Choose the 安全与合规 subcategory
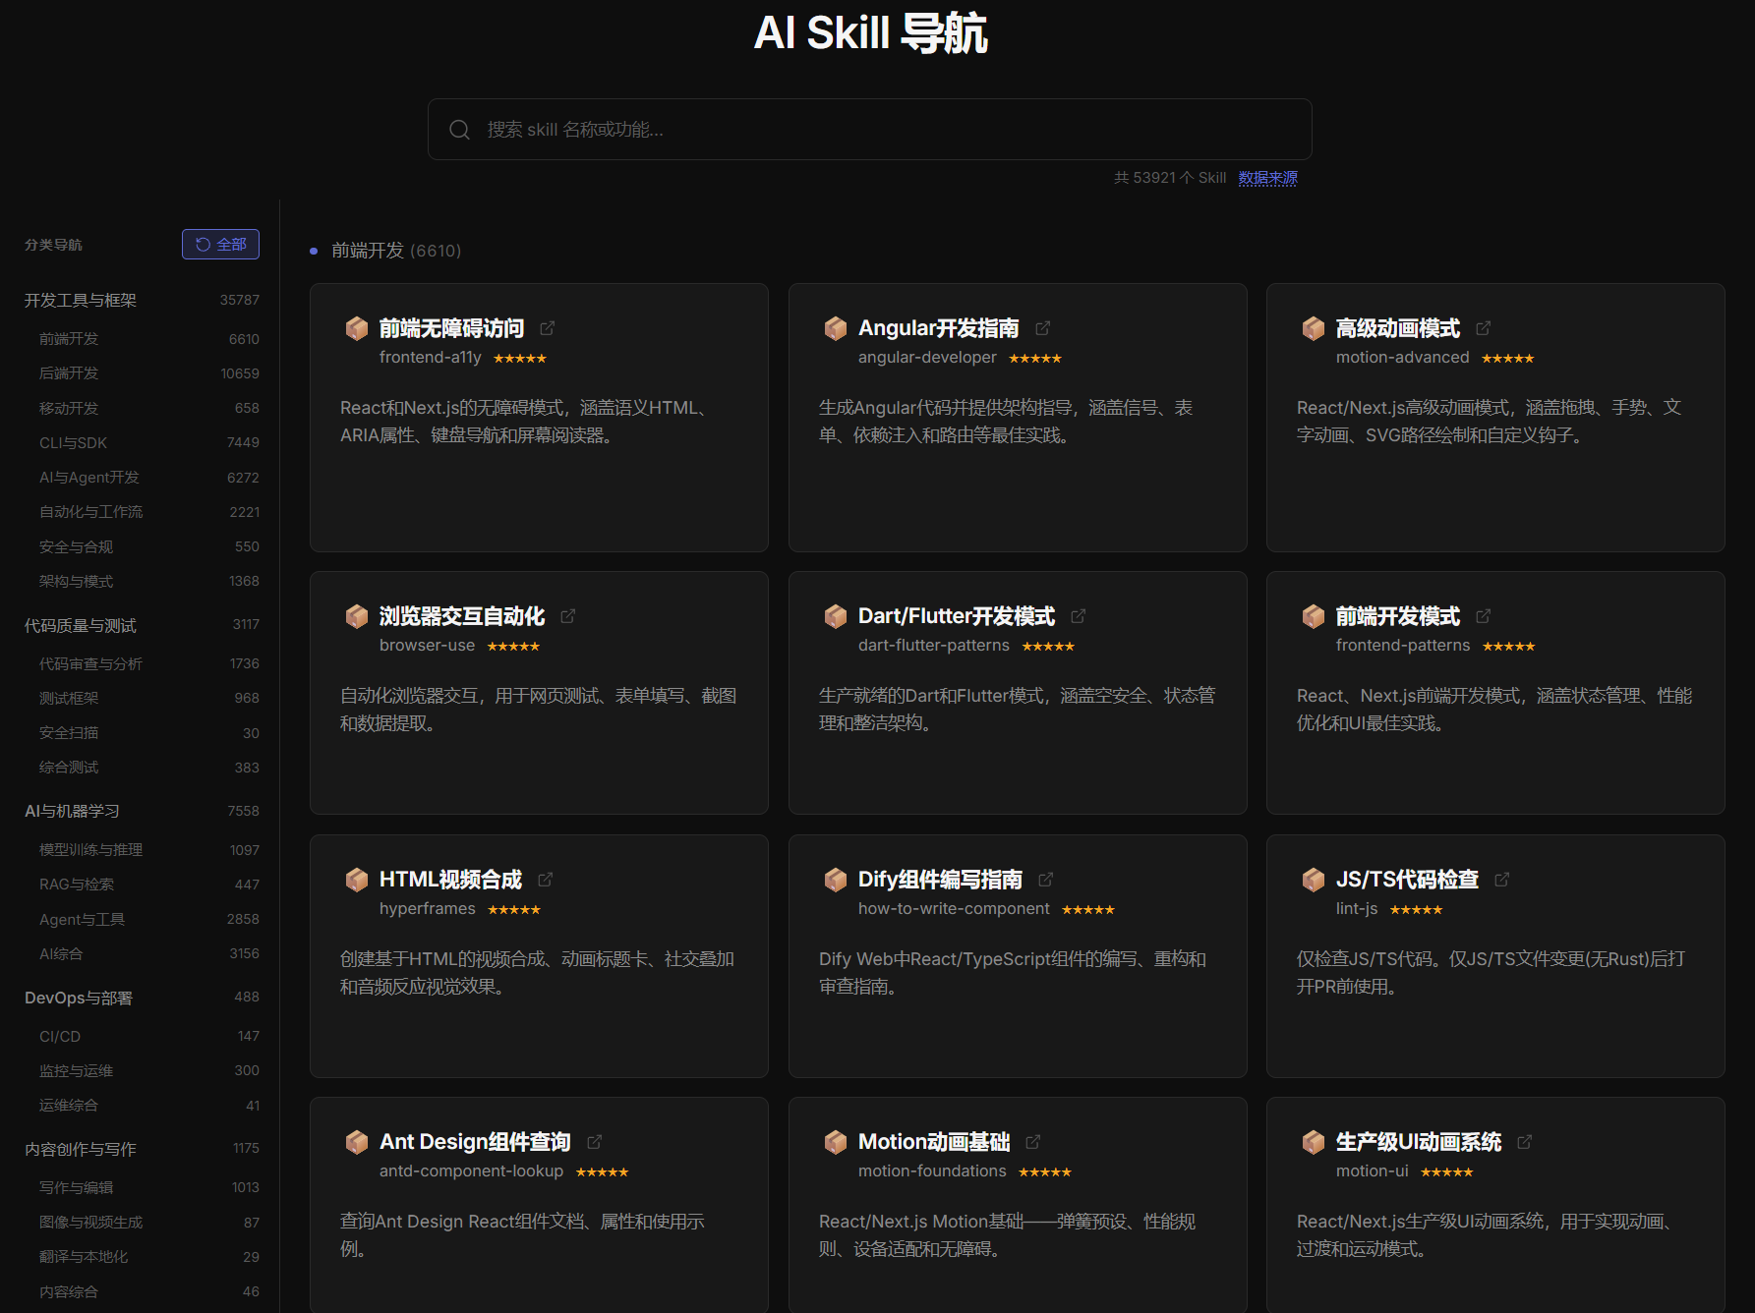This screenshot has width=1755, height=1313. [x=147, y=546]
